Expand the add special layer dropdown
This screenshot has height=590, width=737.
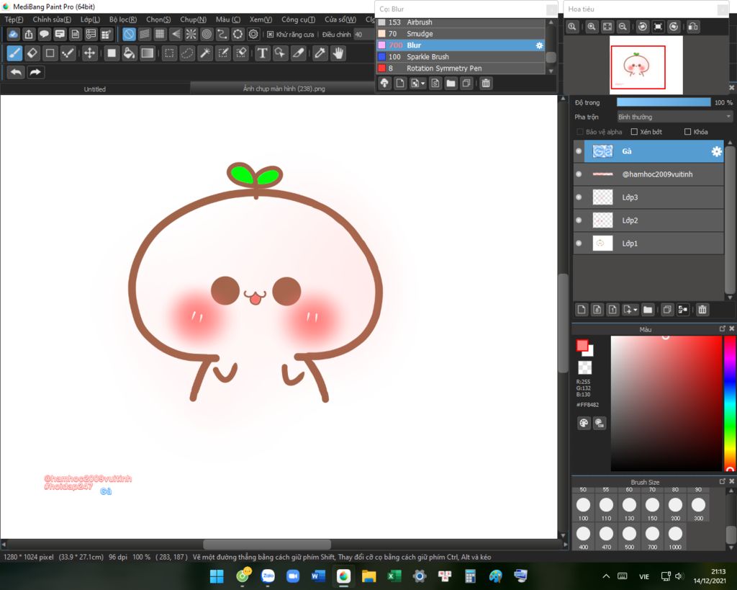click(636, 310)
